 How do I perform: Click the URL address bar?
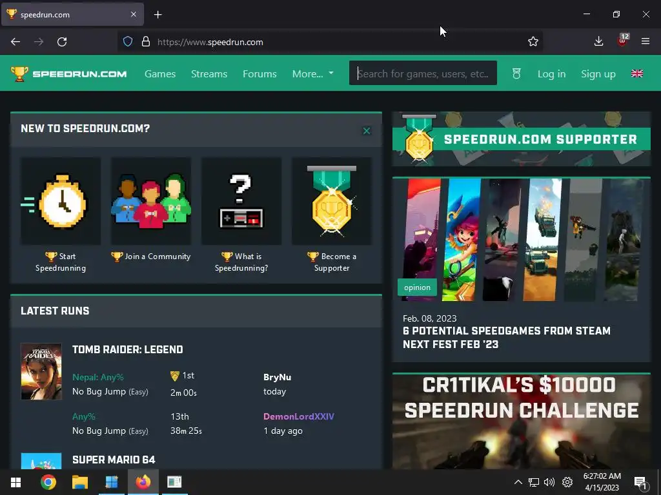330,42
